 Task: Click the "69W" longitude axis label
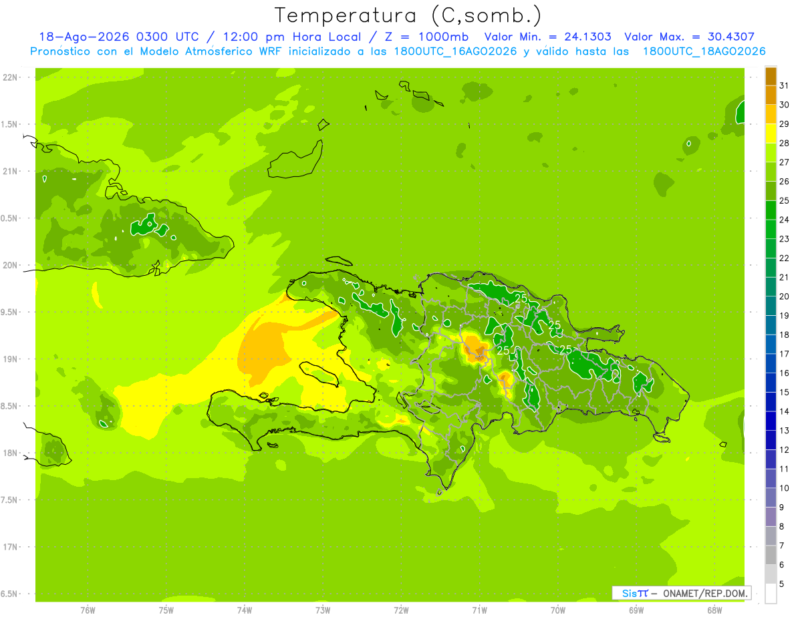(636, 611)
